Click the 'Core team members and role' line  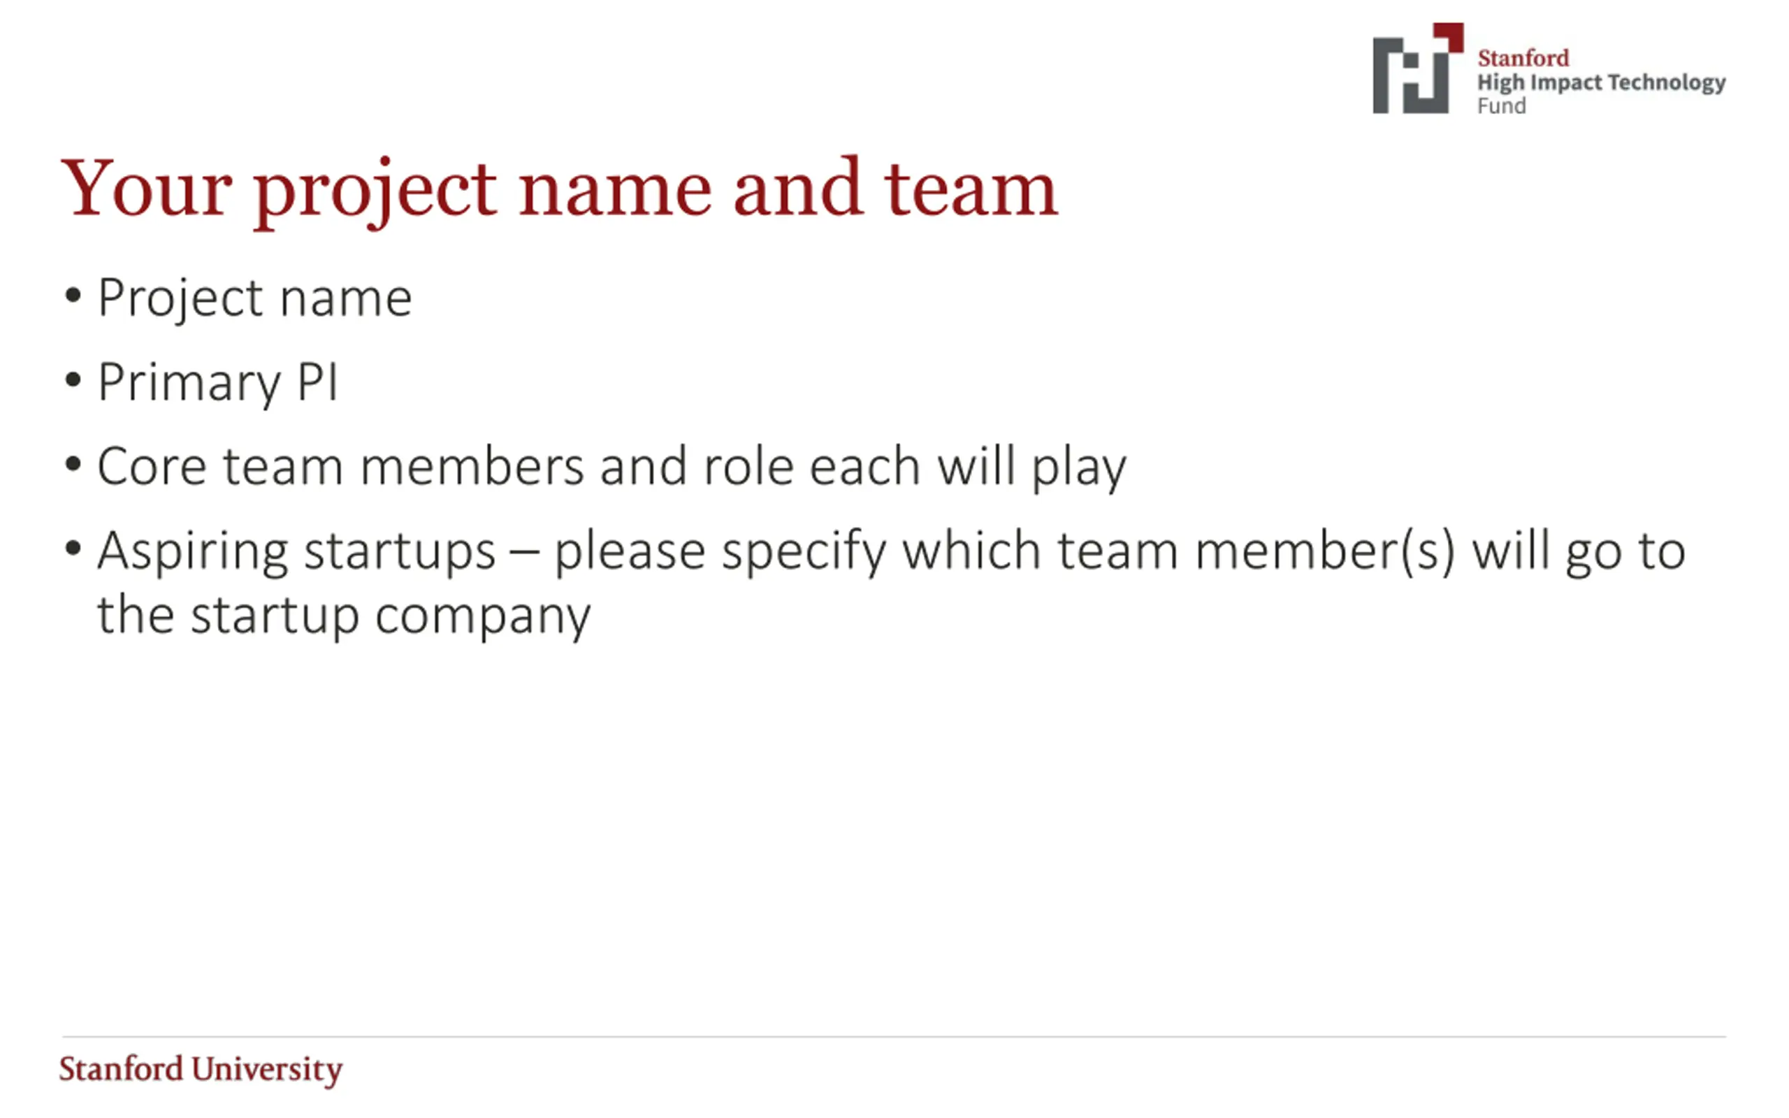(612, 468)
